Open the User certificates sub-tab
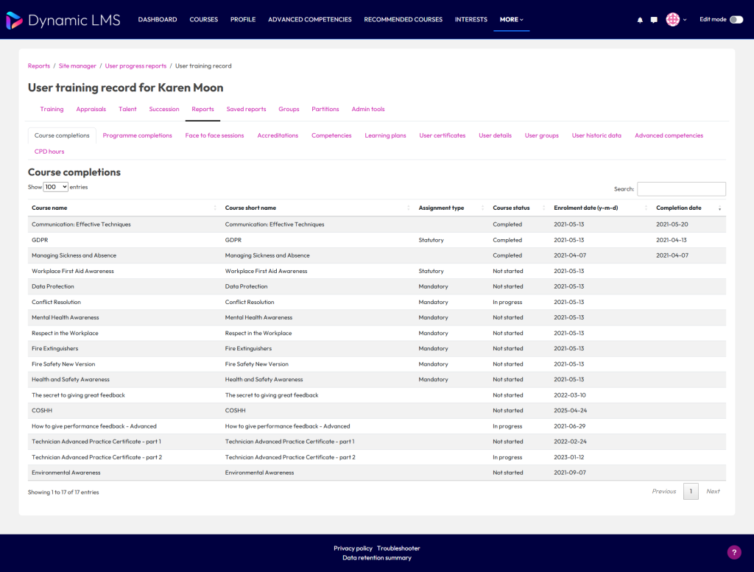Viewport: 754px width, 572px height. tap(443, 135)
